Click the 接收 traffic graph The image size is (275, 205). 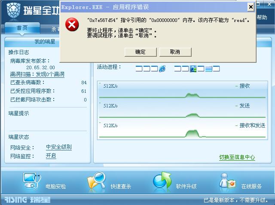(182, 90)
